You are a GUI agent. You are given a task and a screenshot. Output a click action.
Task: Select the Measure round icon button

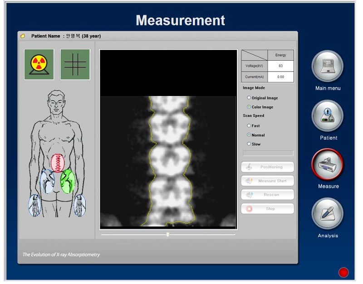coord(327,164)
